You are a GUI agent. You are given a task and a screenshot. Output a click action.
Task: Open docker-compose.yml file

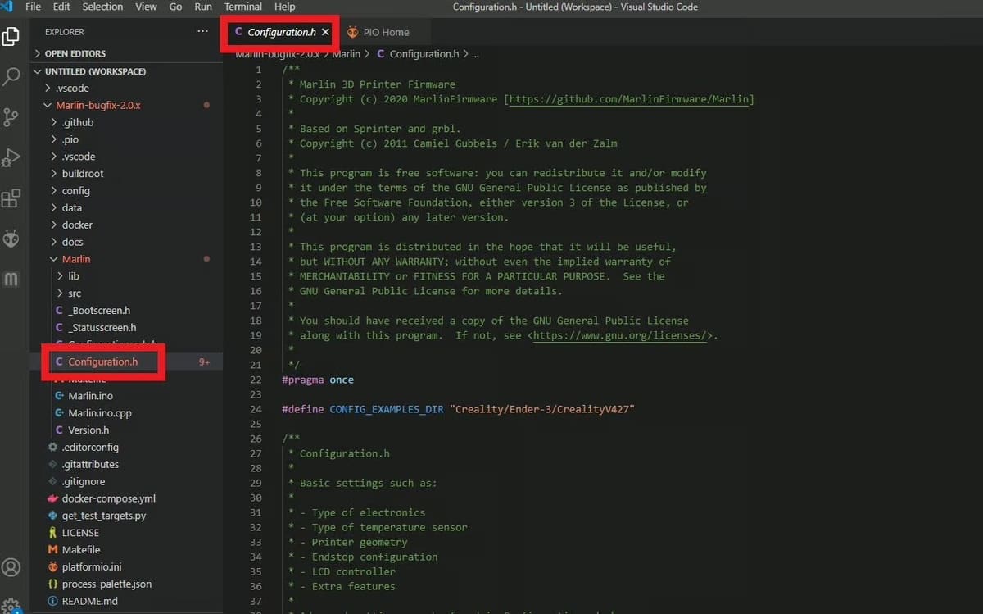[x=108, y=498]
